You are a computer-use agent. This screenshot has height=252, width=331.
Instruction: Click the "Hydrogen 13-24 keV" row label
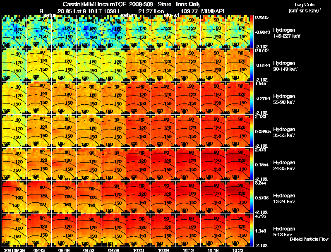click(284, 198)
